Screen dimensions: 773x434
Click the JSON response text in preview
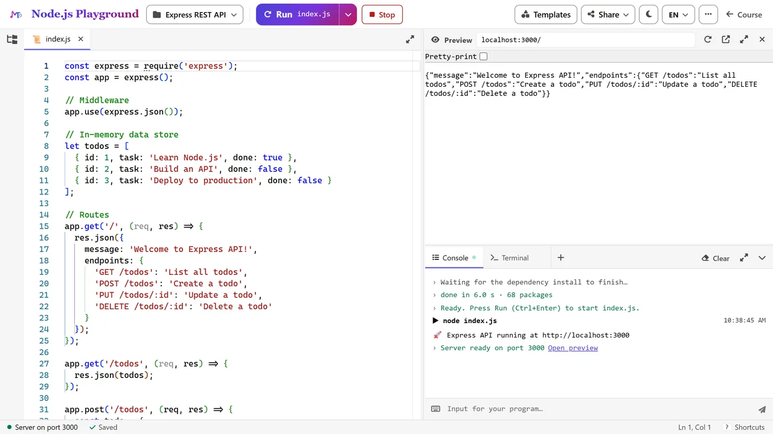click(x=591, y=84)
